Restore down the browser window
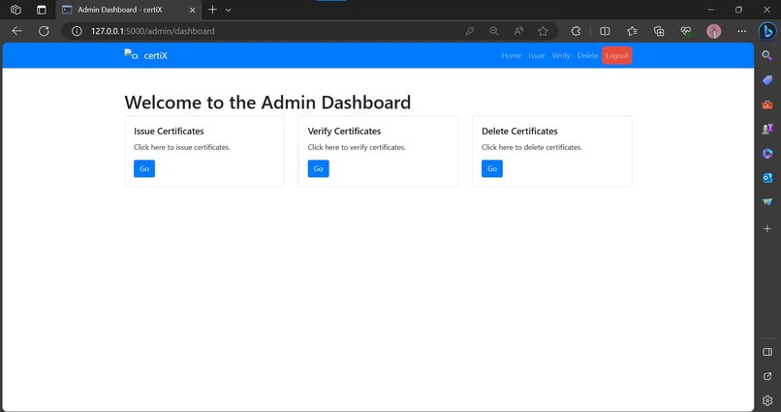The width and height of the screenshot is (781, 412). [x=738, y=10]
